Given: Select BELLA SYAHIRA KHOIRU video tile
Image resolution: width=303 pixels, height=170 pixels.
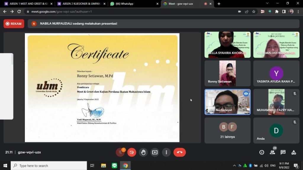Looking at the screenshot, I should tap(228, 45).
